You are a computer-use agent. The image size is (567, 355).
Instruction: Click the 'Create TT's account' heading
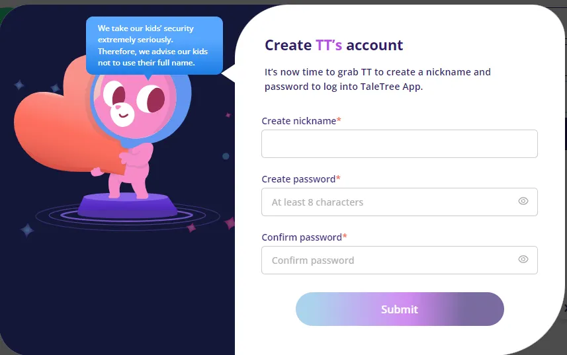[x=333, y=45]
